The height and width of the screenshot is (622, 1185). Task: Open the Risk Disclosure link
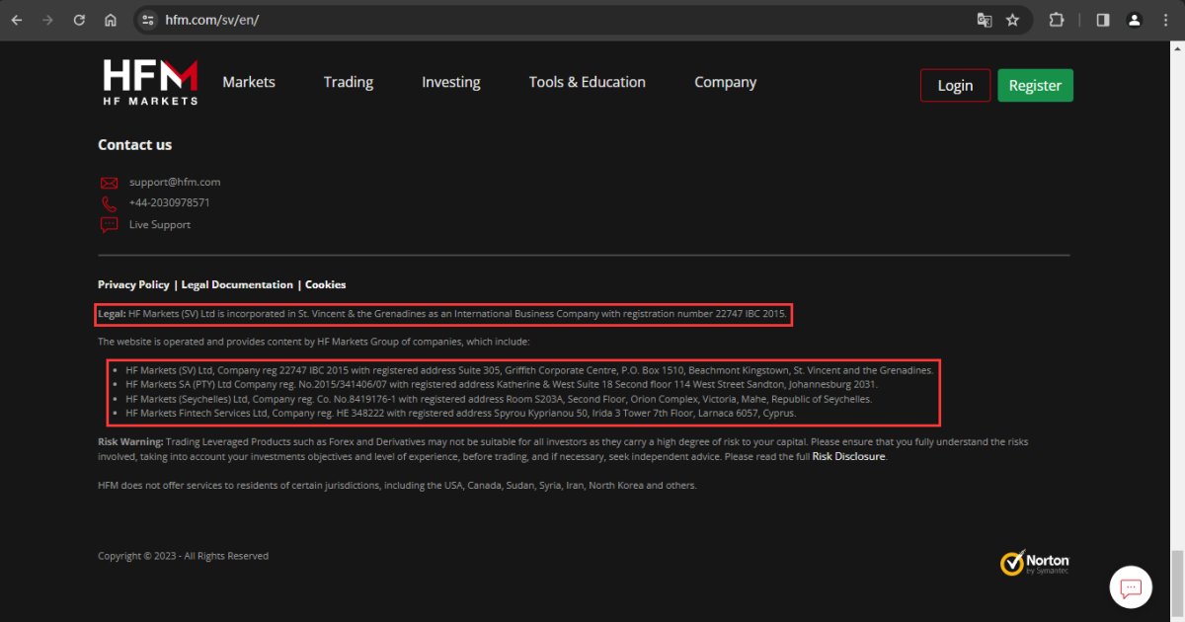pyautogui.click(x=848, y=457)
